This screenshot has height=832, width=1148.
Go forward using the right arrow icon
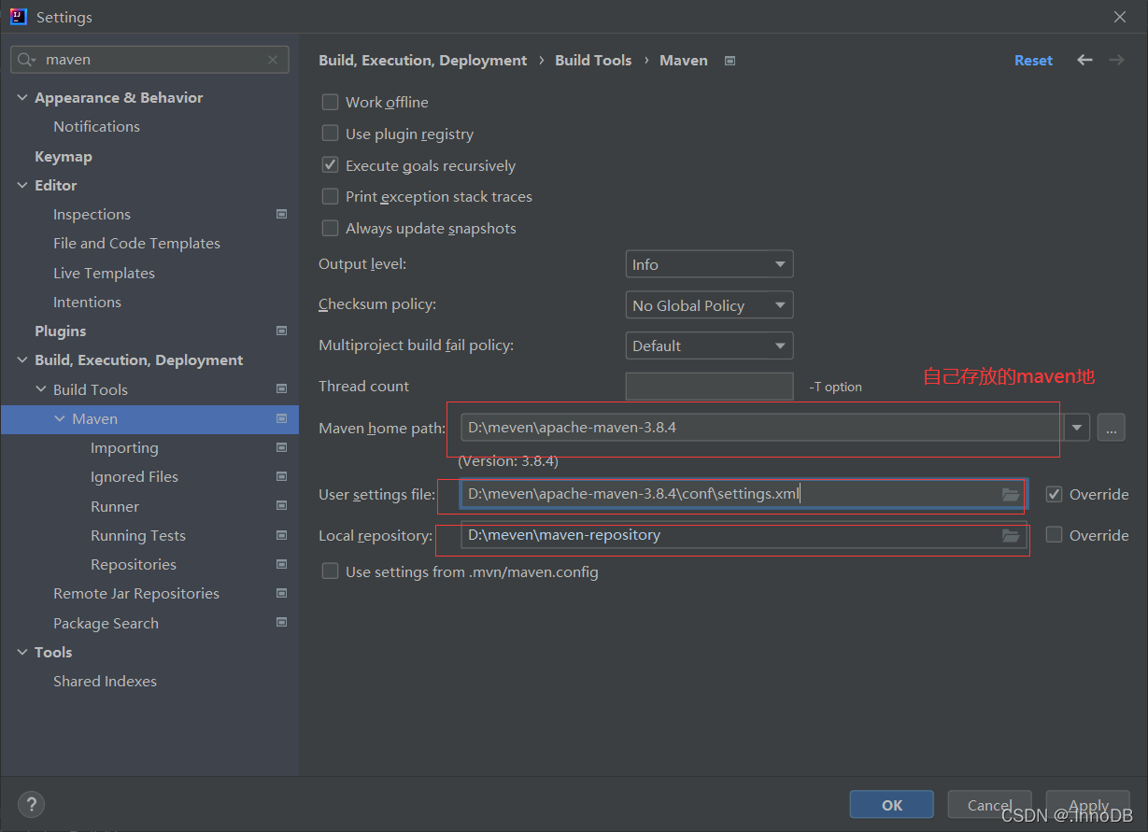pyautogui.click(x=1116, y=60)
